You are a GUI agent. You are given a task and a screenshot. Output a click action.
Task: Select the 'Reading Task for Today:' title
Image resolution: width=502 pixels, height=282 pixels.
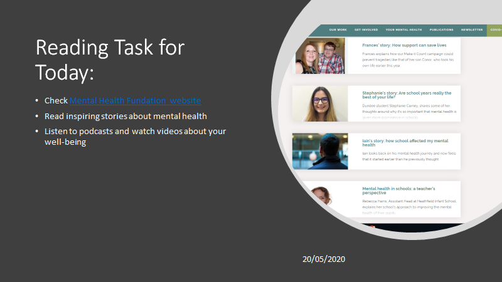tap(110, 60)
